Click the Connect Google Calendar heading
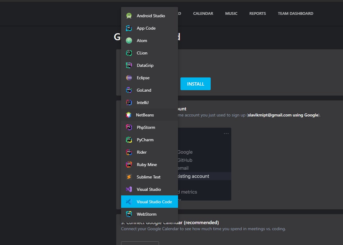 click(170, 223)
